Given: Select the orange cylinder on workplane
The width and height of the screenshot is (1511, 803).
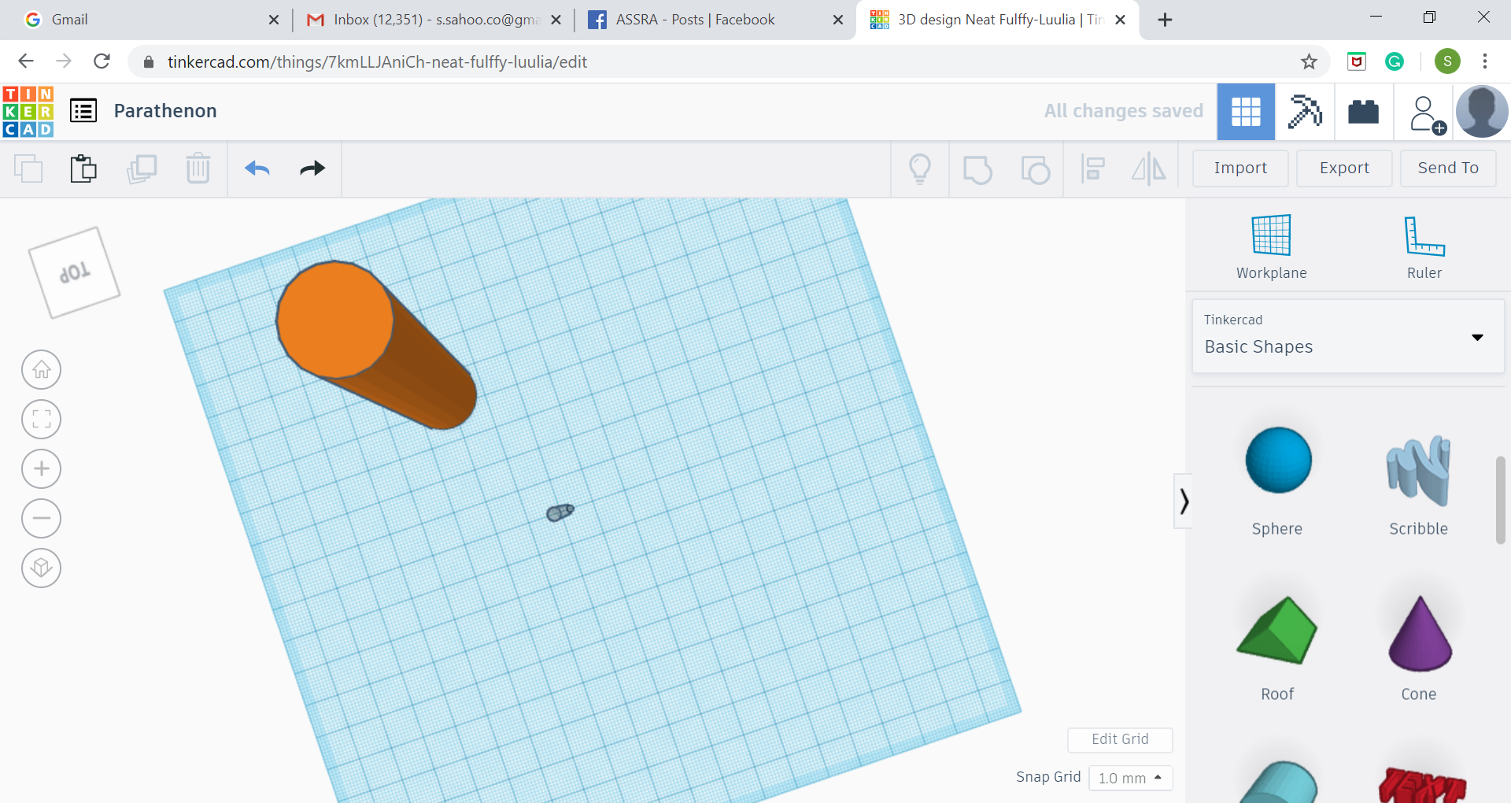Looking at the screenshot, I should pyautogui.click(x=376, y=345).
